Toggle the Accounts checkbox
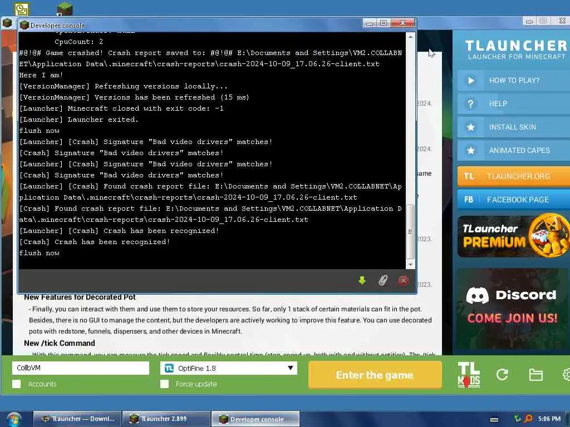The width and height of the screenshot is (570, 427). click(16, 384)
